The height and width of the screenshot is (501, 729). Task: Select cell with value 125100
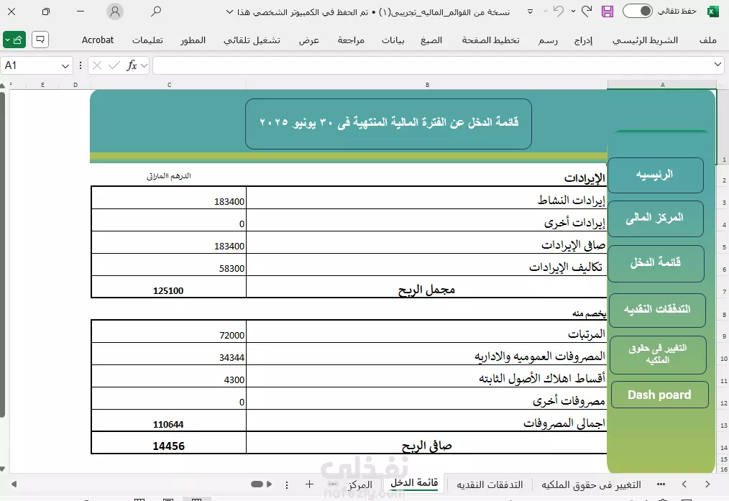[169, 288]
